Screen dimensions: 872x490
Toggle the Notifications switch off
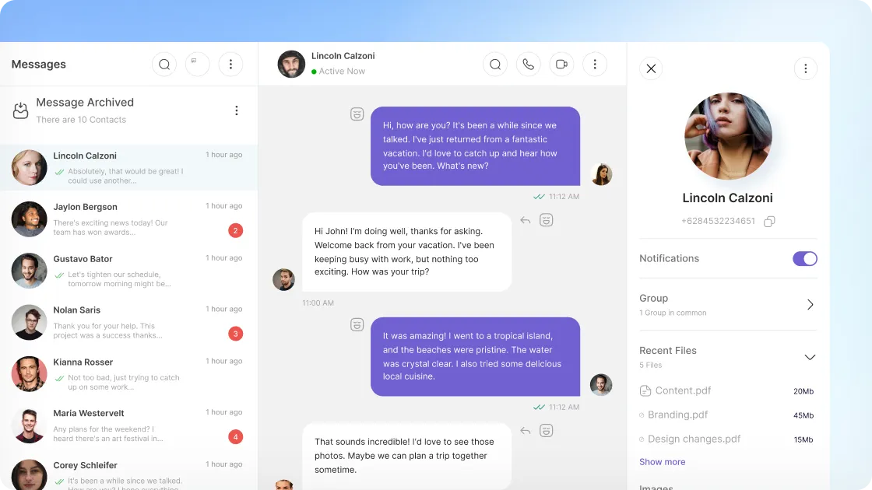804,259
